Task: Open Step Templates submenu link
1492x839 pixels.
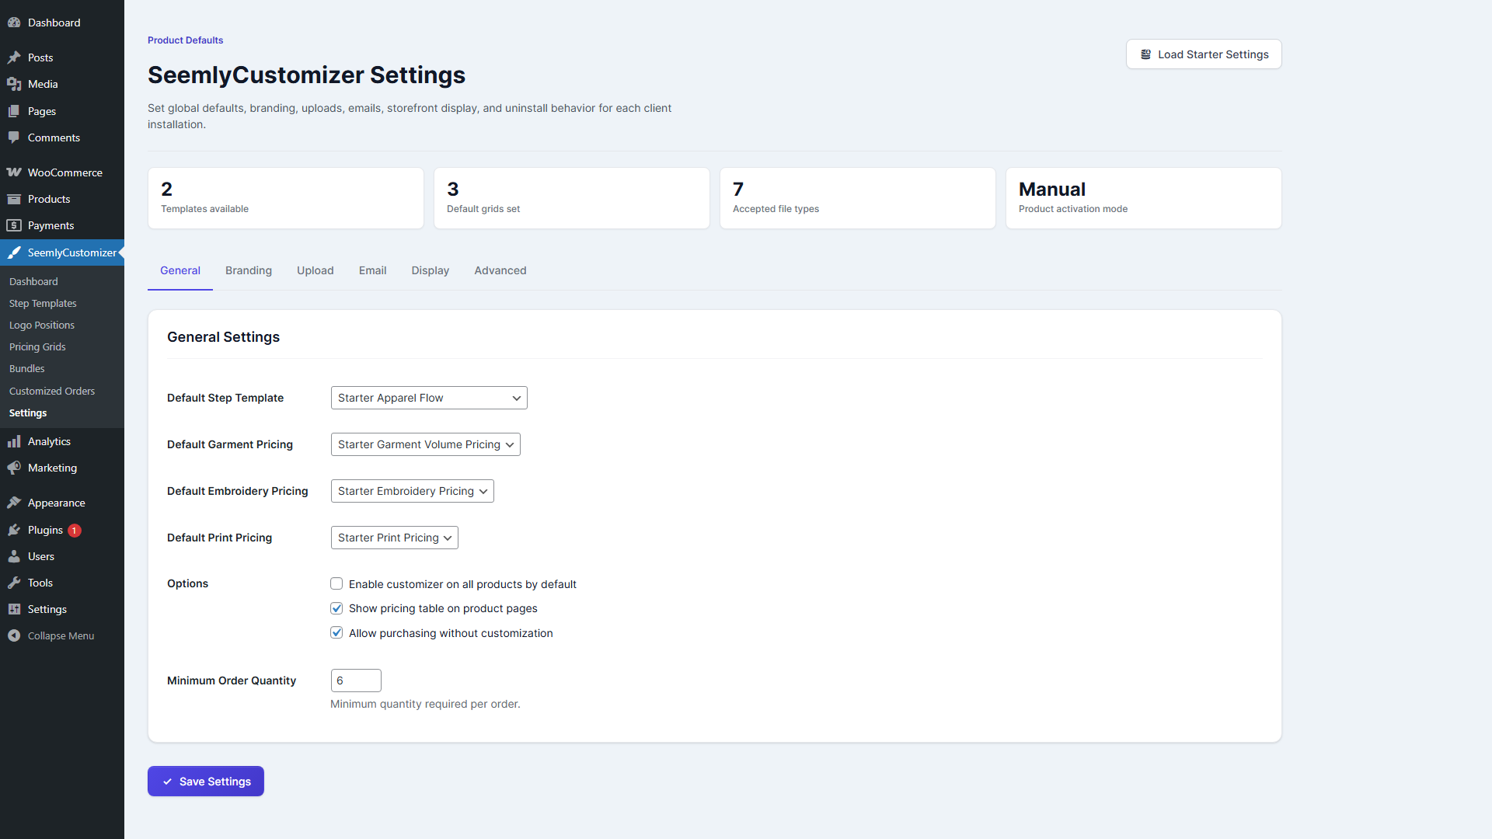Action: [x=43, y=303]
